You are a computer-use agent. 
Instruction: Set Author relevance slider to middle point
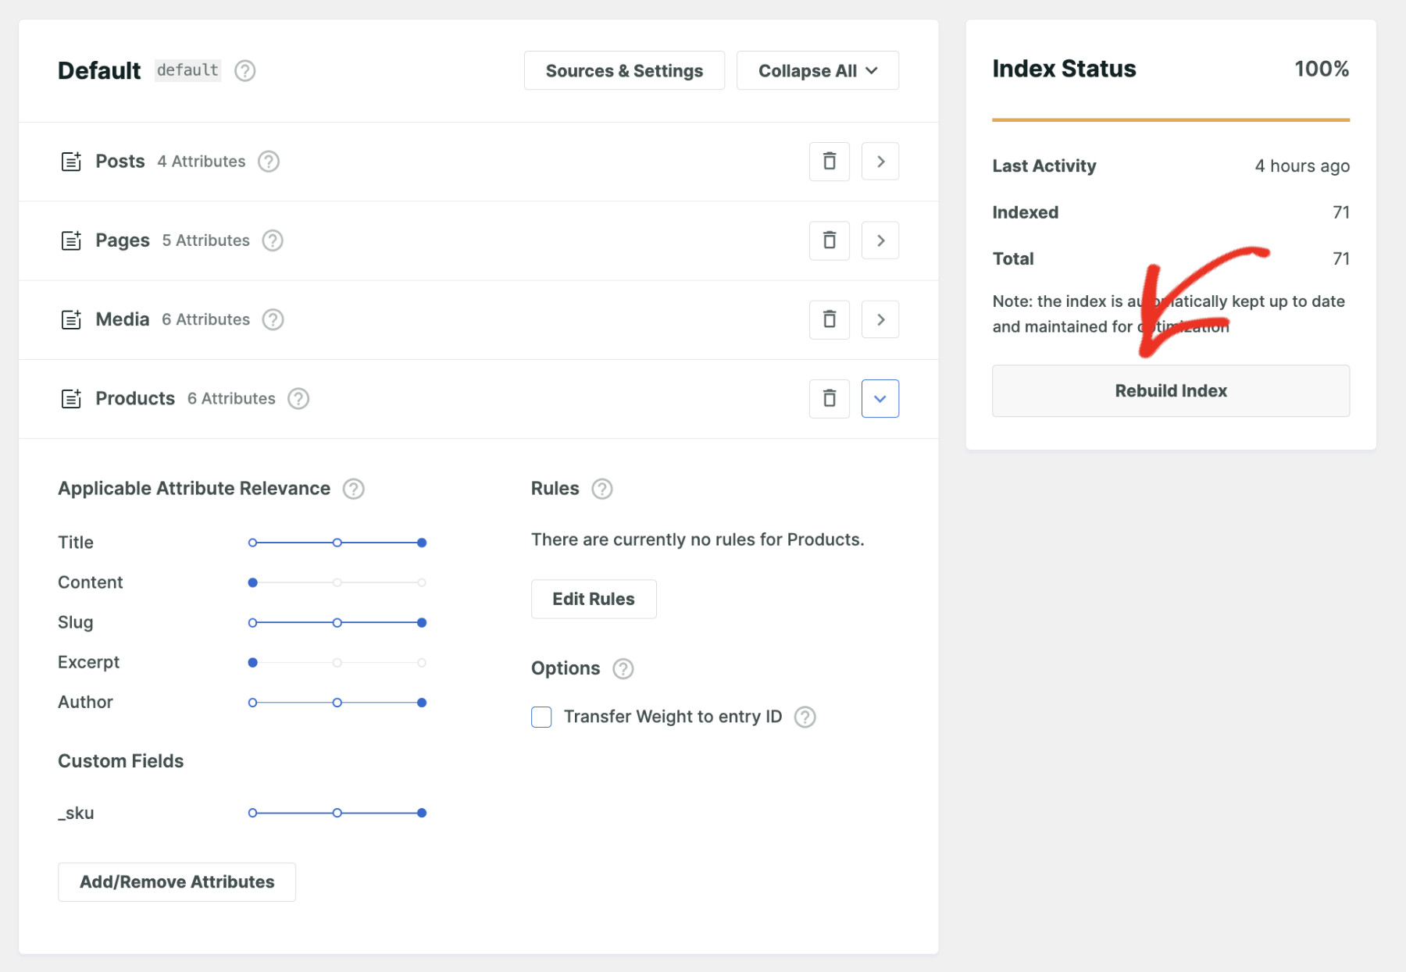(337, 703)
